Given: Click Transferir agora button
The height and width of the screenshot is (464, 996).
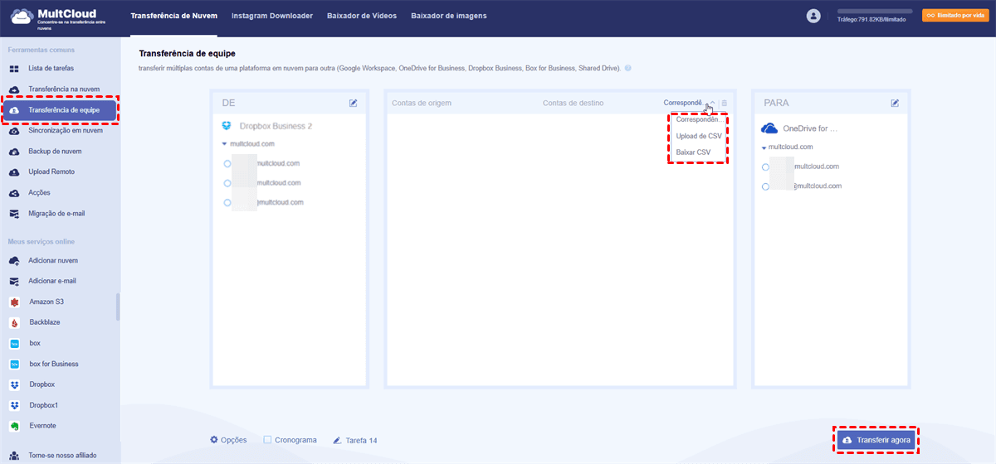Looking at the screenshot, I should [x=876, y=441].
